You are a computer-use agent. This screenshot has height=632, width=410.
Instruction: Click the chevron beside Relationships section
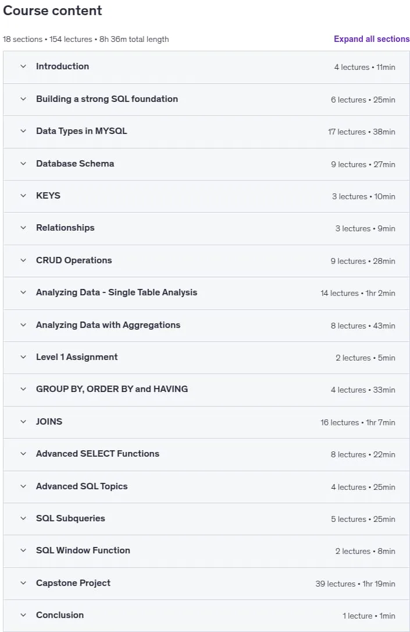[23, 228]
